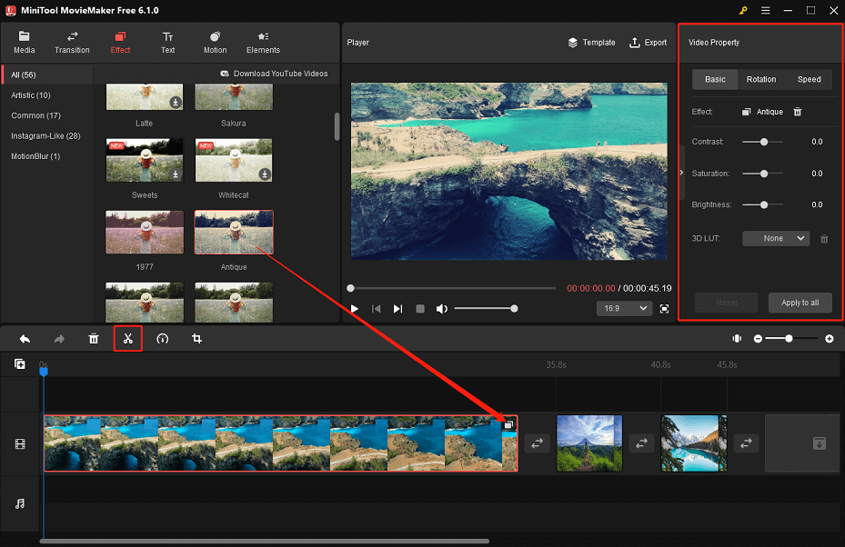
Task: Toggle the transition slot after the first clip
Action: tap(537, 443)
